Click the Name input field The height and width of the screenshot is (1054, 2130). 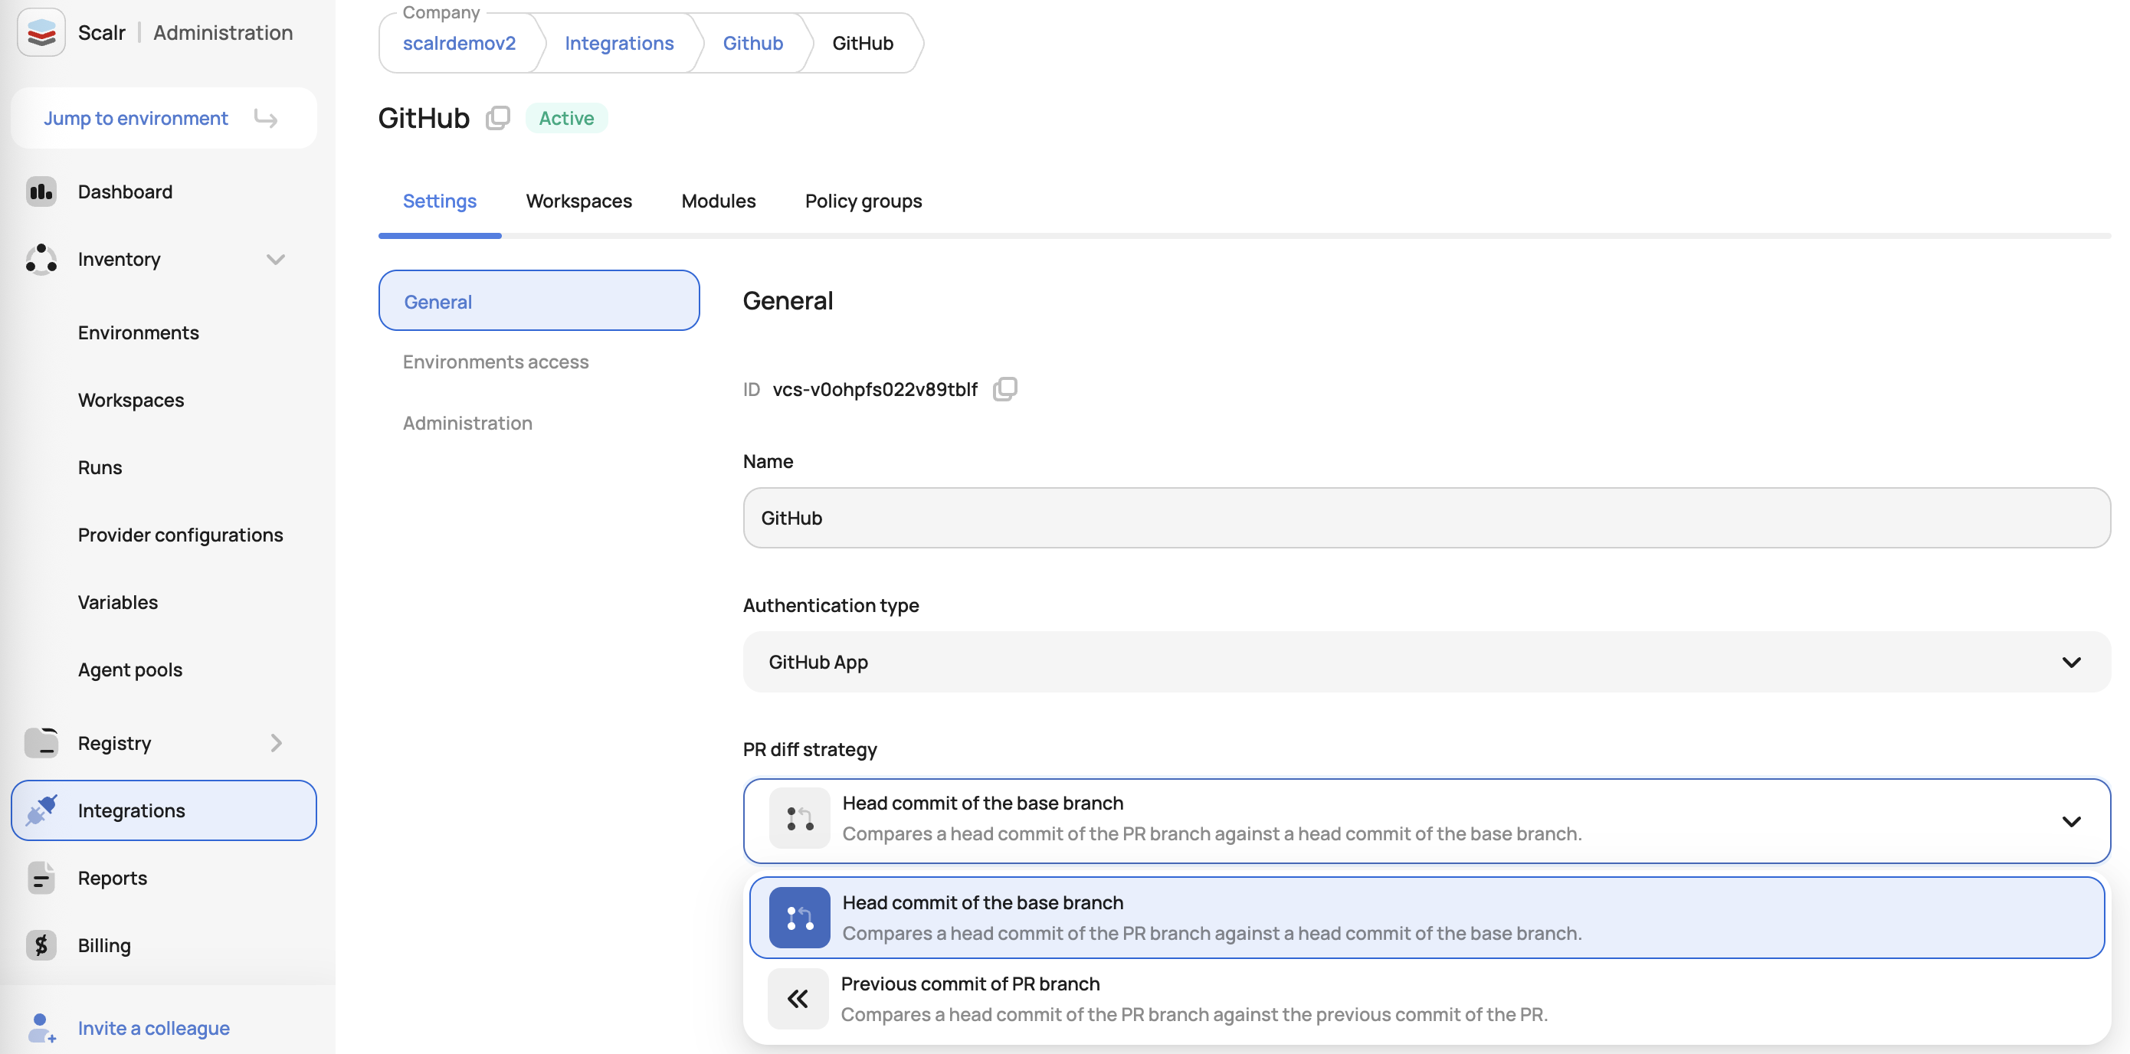(1426, 519)
